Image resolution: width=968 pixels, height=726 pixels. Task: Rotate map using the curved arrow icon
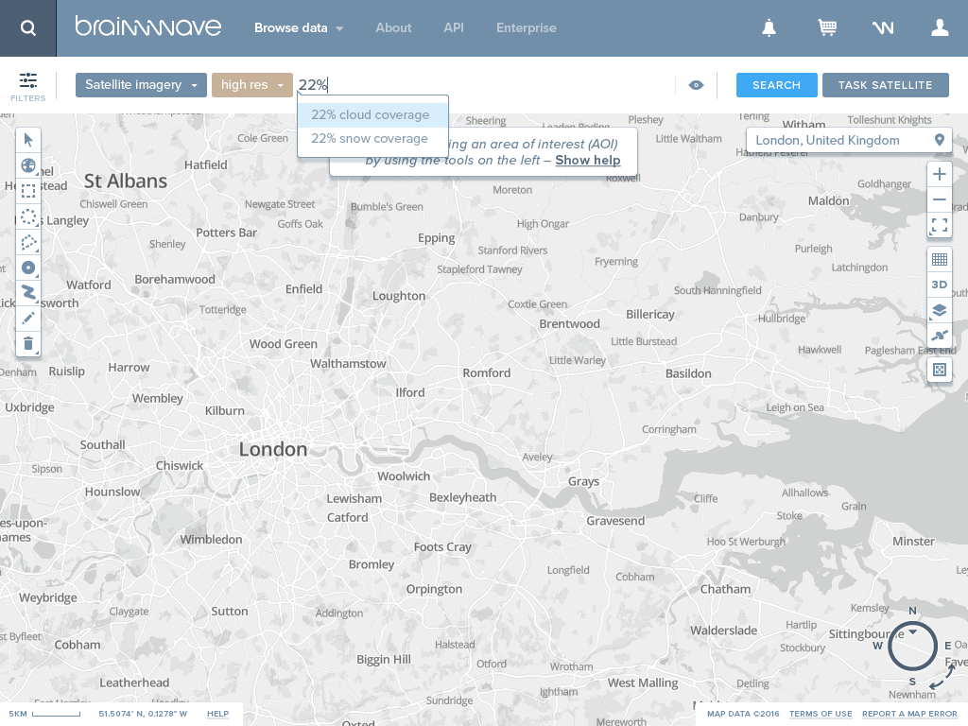(942, 677)
